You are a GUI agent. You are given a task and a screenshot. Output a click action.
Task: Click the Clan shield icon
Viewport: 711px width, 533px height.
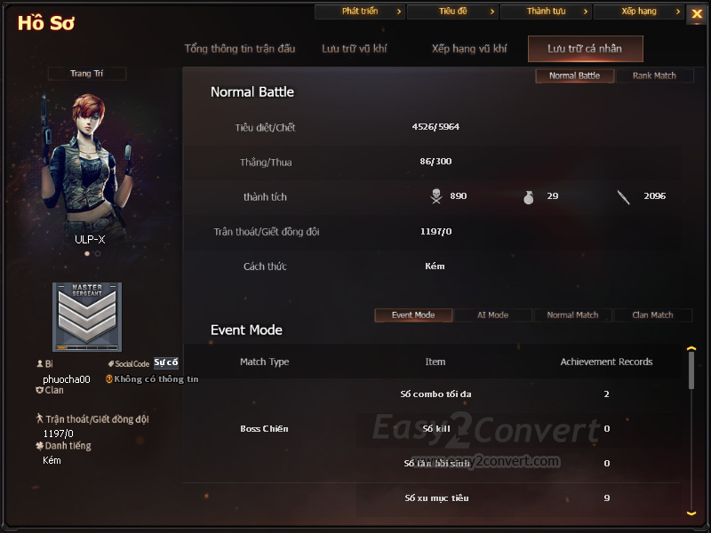[x=39, y=390]
